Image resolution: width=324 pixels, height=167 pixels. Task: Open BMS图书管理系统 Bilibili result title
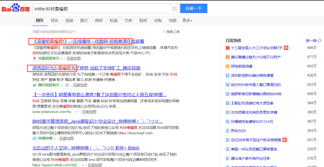97,121
